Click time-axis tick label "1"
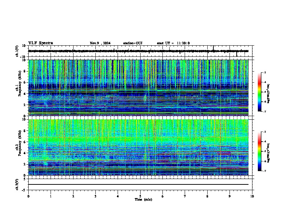 click(x=51, y=196)
